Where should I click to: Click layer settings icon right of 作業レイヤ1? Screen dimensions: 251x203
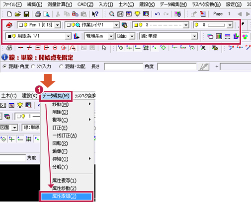(x=124, y=25)
